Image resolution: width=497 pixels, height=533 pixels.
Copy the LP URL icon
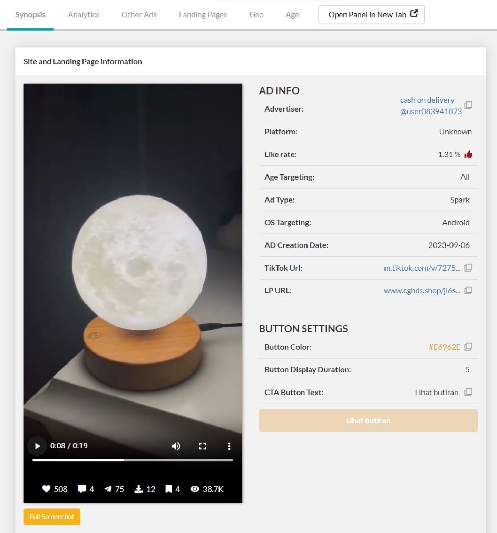click(x=468, y=291)
